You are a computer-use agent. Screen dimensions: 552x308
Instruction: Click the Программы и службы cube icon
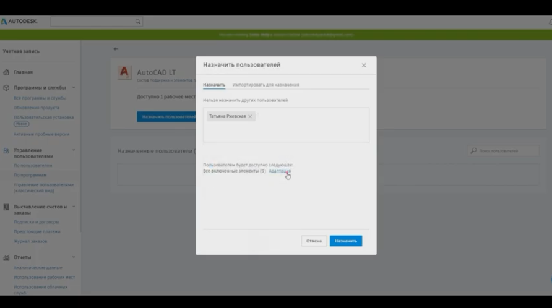click(x=6, y=88)
